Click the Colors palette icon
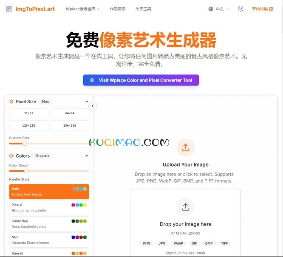The image size is (283, 257). pos(11,156)
